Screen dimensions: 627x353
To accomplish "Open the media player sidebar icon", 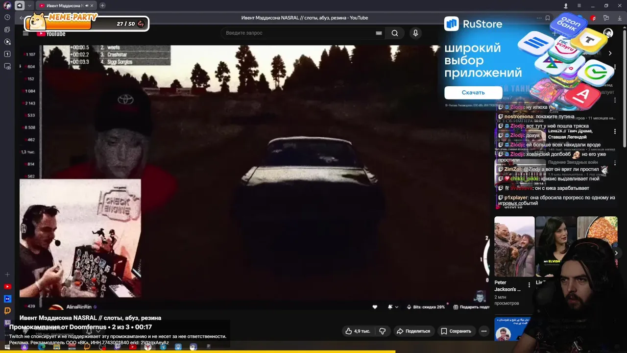I will click(7, 42).
